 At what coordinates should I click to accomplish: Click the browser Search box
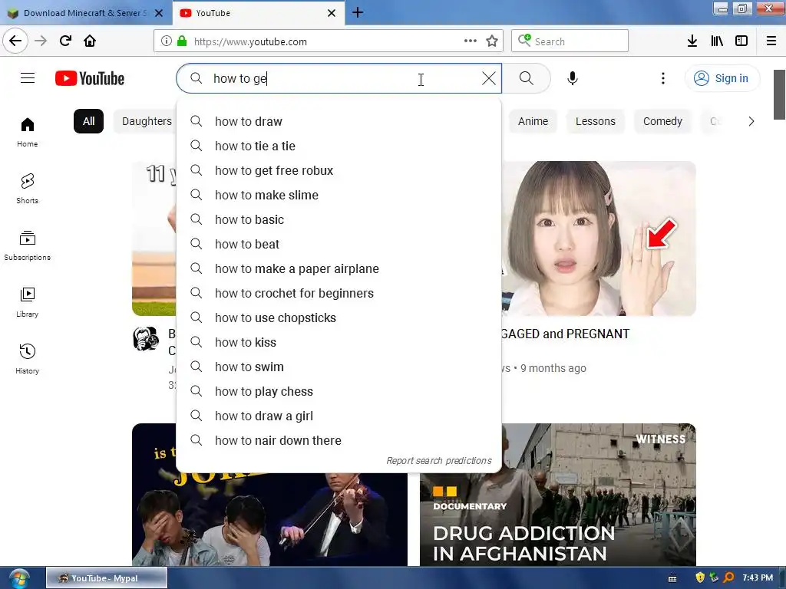[x=570, y=41]
